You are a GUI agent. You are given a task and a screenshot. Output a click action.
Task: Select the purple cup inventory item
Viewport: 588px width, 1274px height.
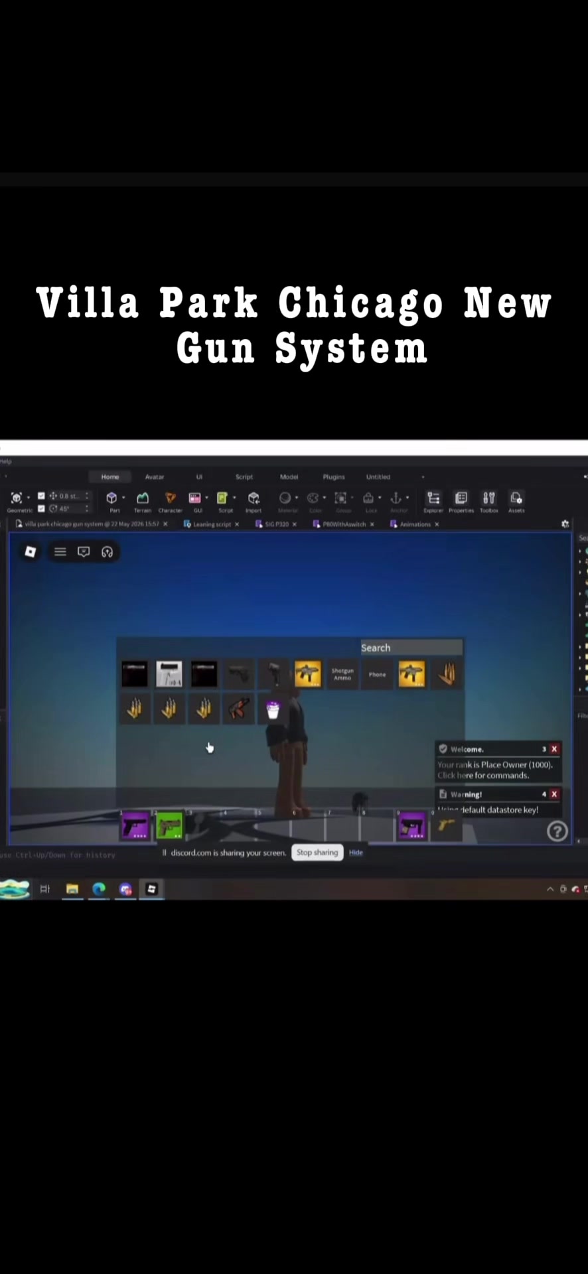point(273,709)
